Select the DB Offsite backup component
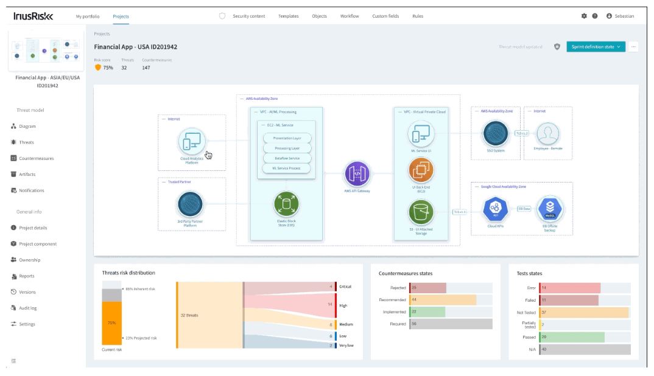This screenshot has height=376, width=654. tap(550, 209)
